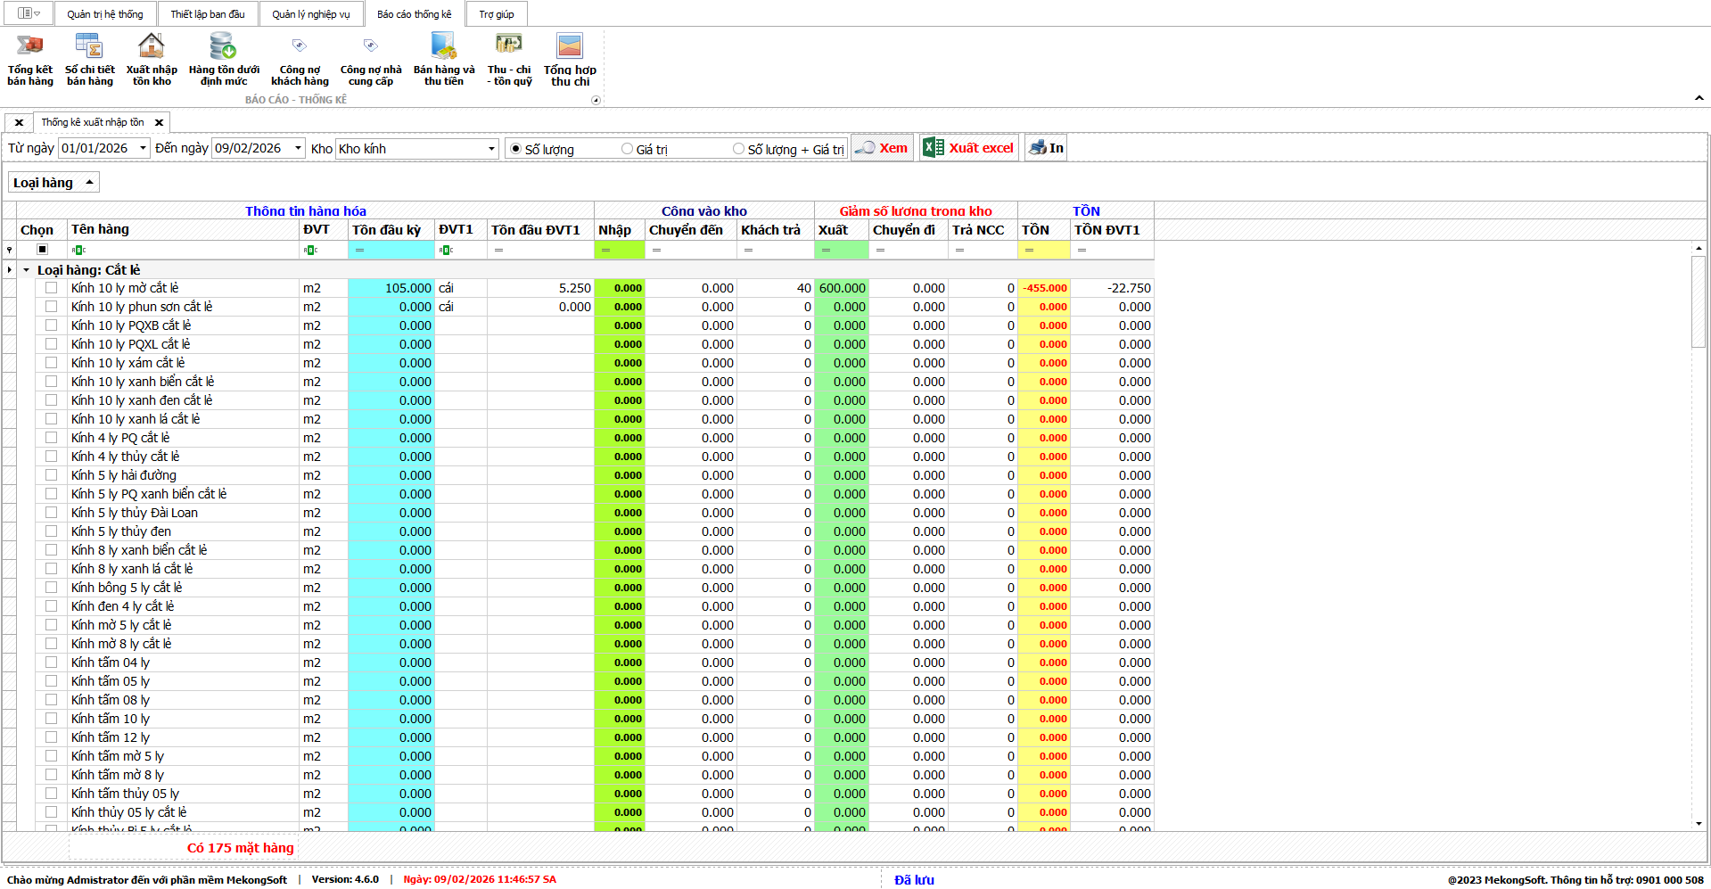The height and width of the screenshot is (889, 1711).
Task: Click Bán hàng và thu tiền icon
Action: [x=444, y=46]
